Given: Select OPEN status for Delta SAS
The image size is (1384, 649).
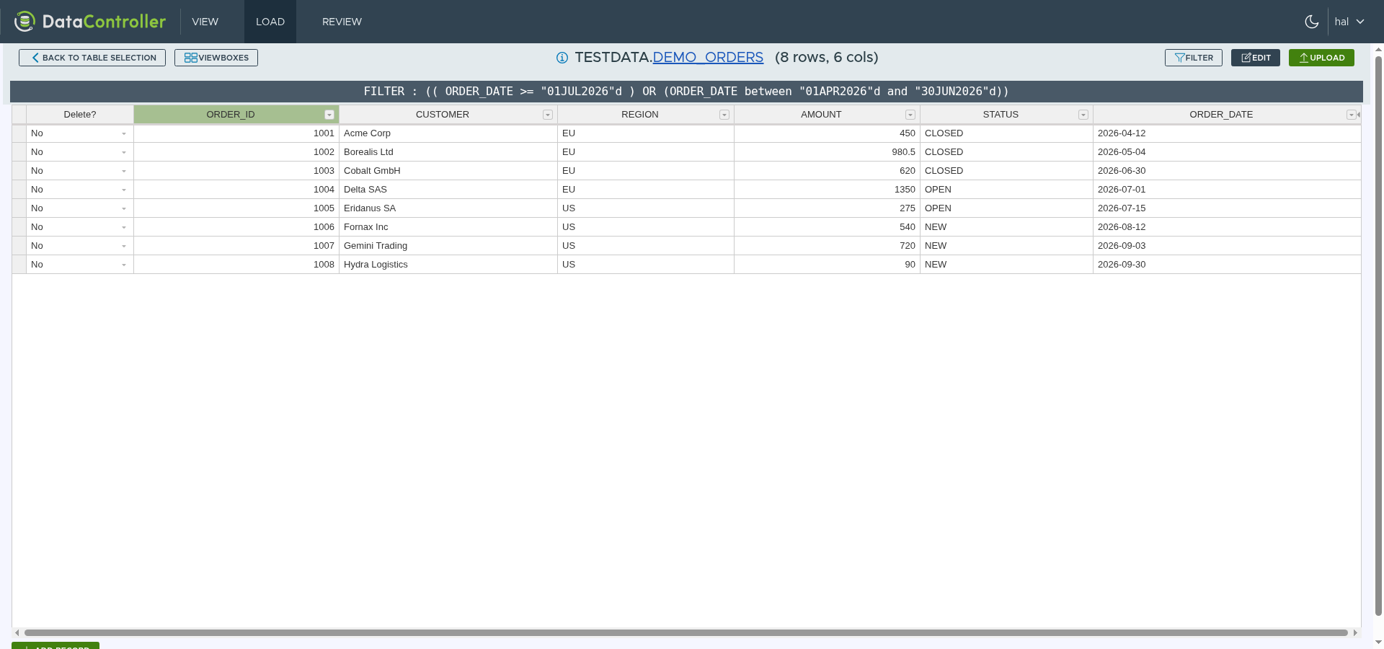Looking at the screenshot, I should tap(1006, 190).
